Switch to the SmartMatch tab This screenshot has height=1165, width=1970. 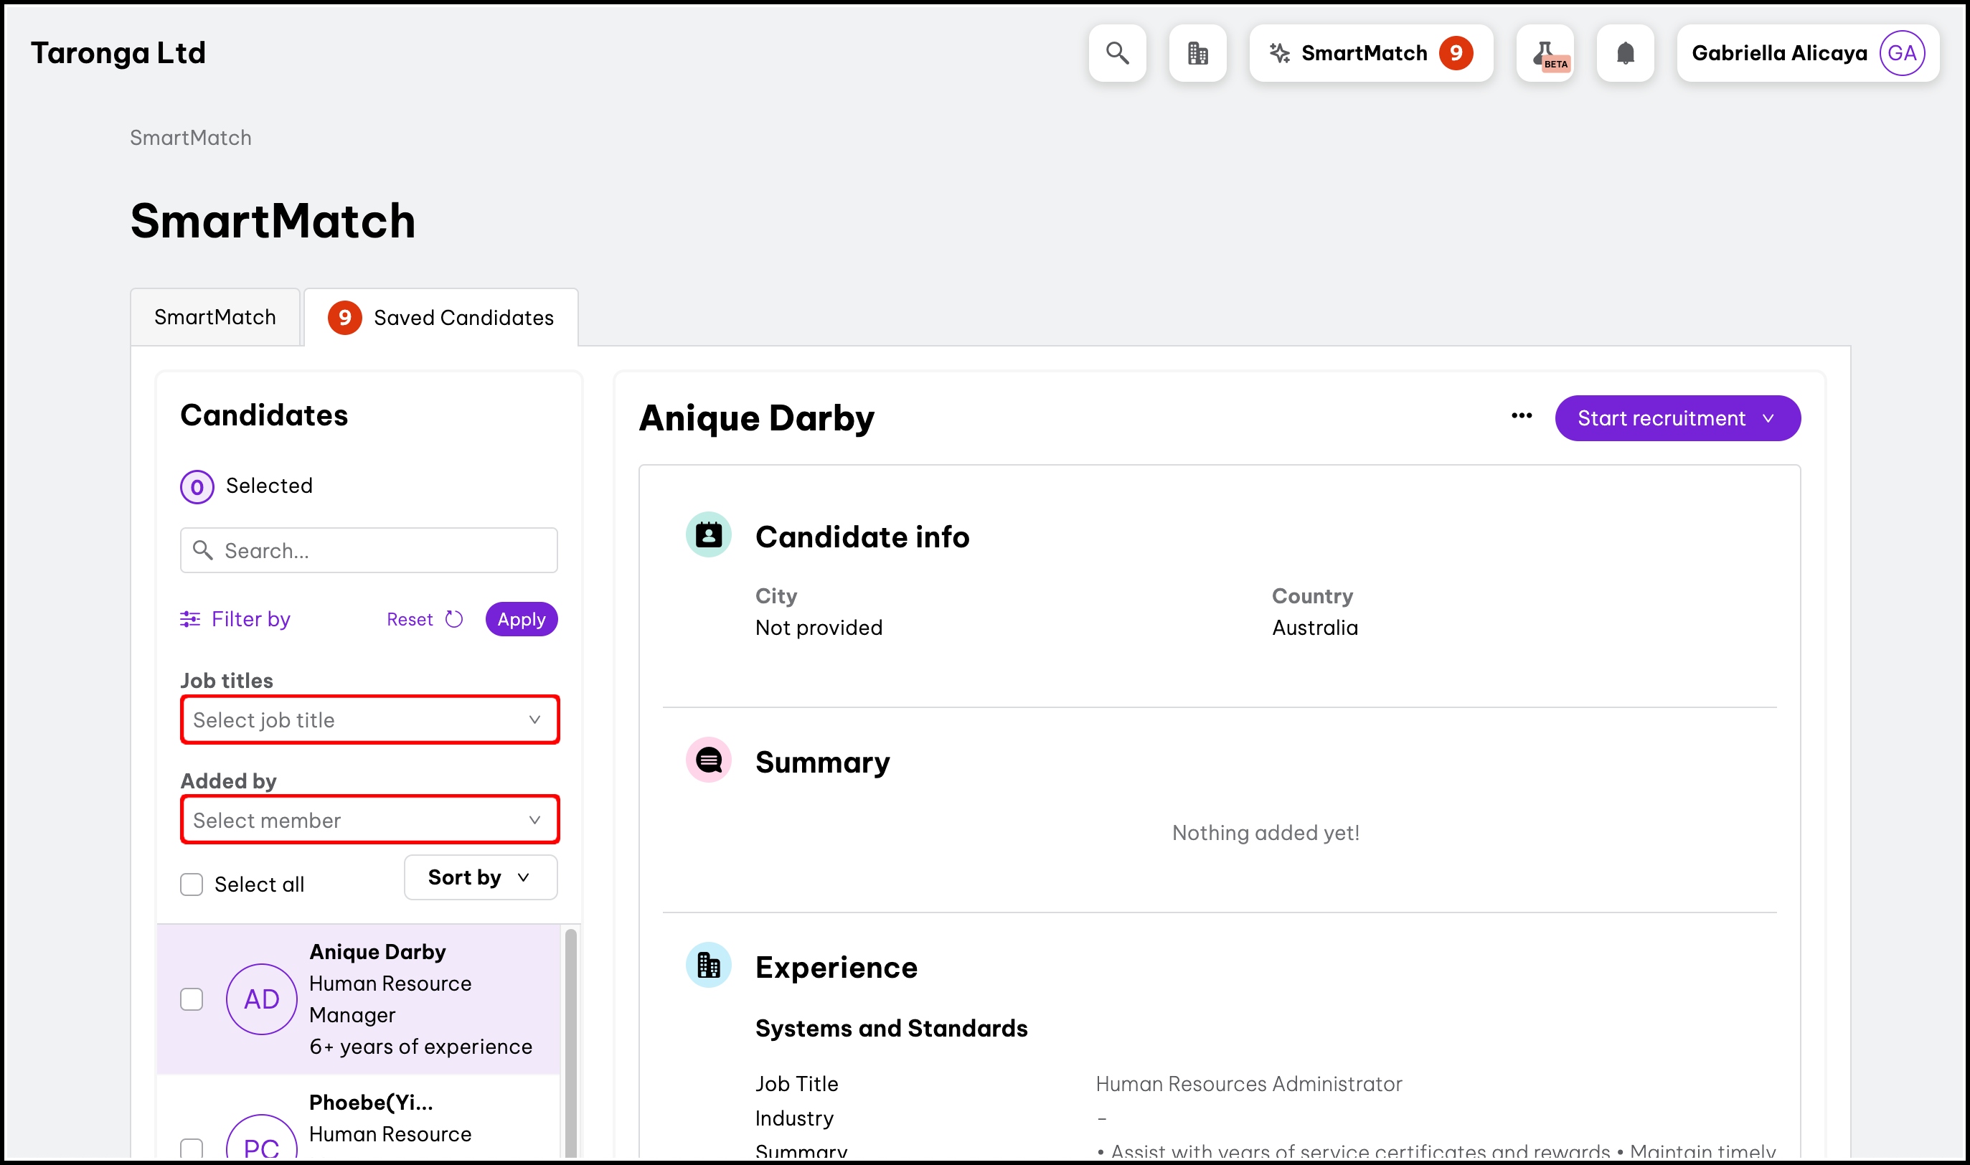pyautogui.click(x=215, y=317)
